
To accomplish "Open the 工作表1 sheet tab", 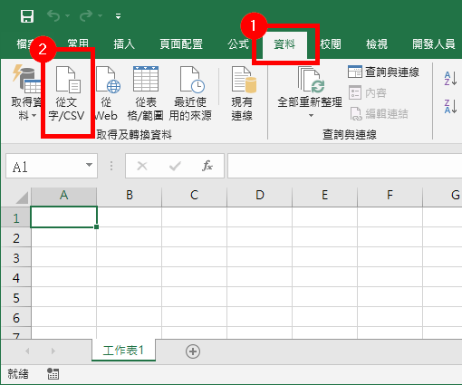I will 123,351.
